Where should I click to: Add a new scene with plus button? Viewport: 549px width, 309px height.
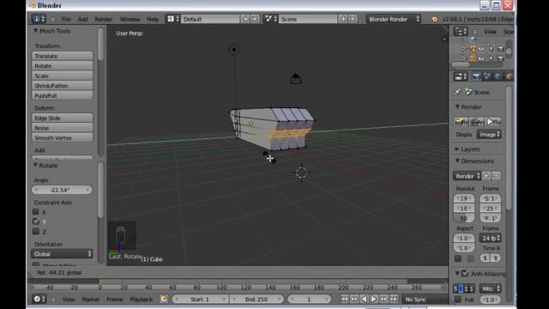[343, 19]
